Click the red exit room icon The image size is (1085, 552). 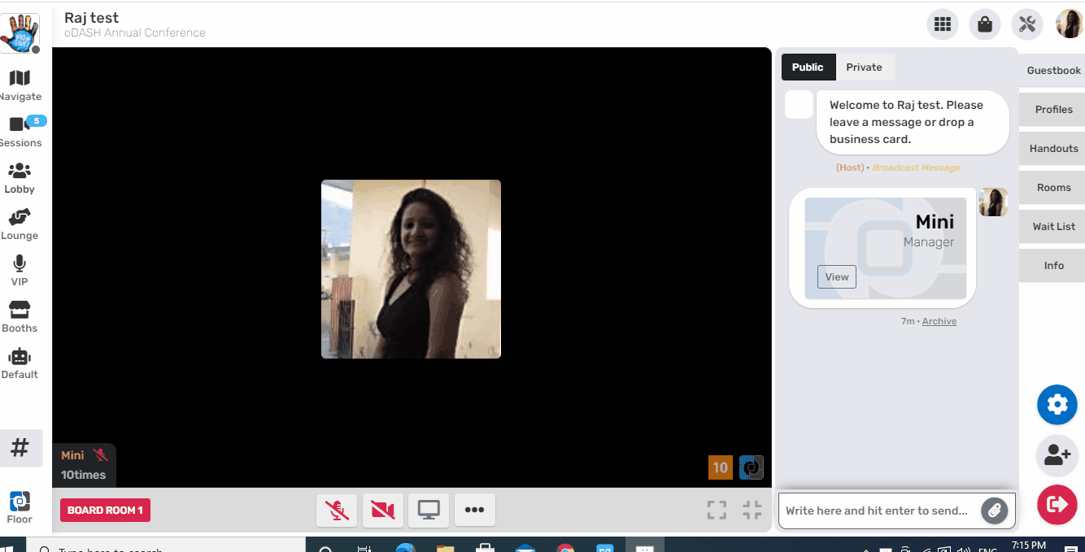[x=1057, y=505]
